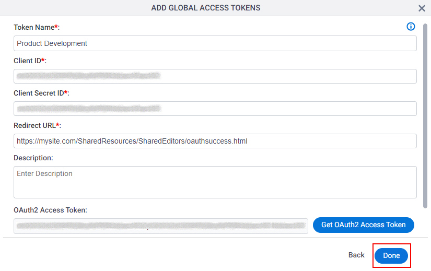Click the Token Name input field
Image resolution: width=431 pixels, height=271 pixels.
(x=215, y=43)
